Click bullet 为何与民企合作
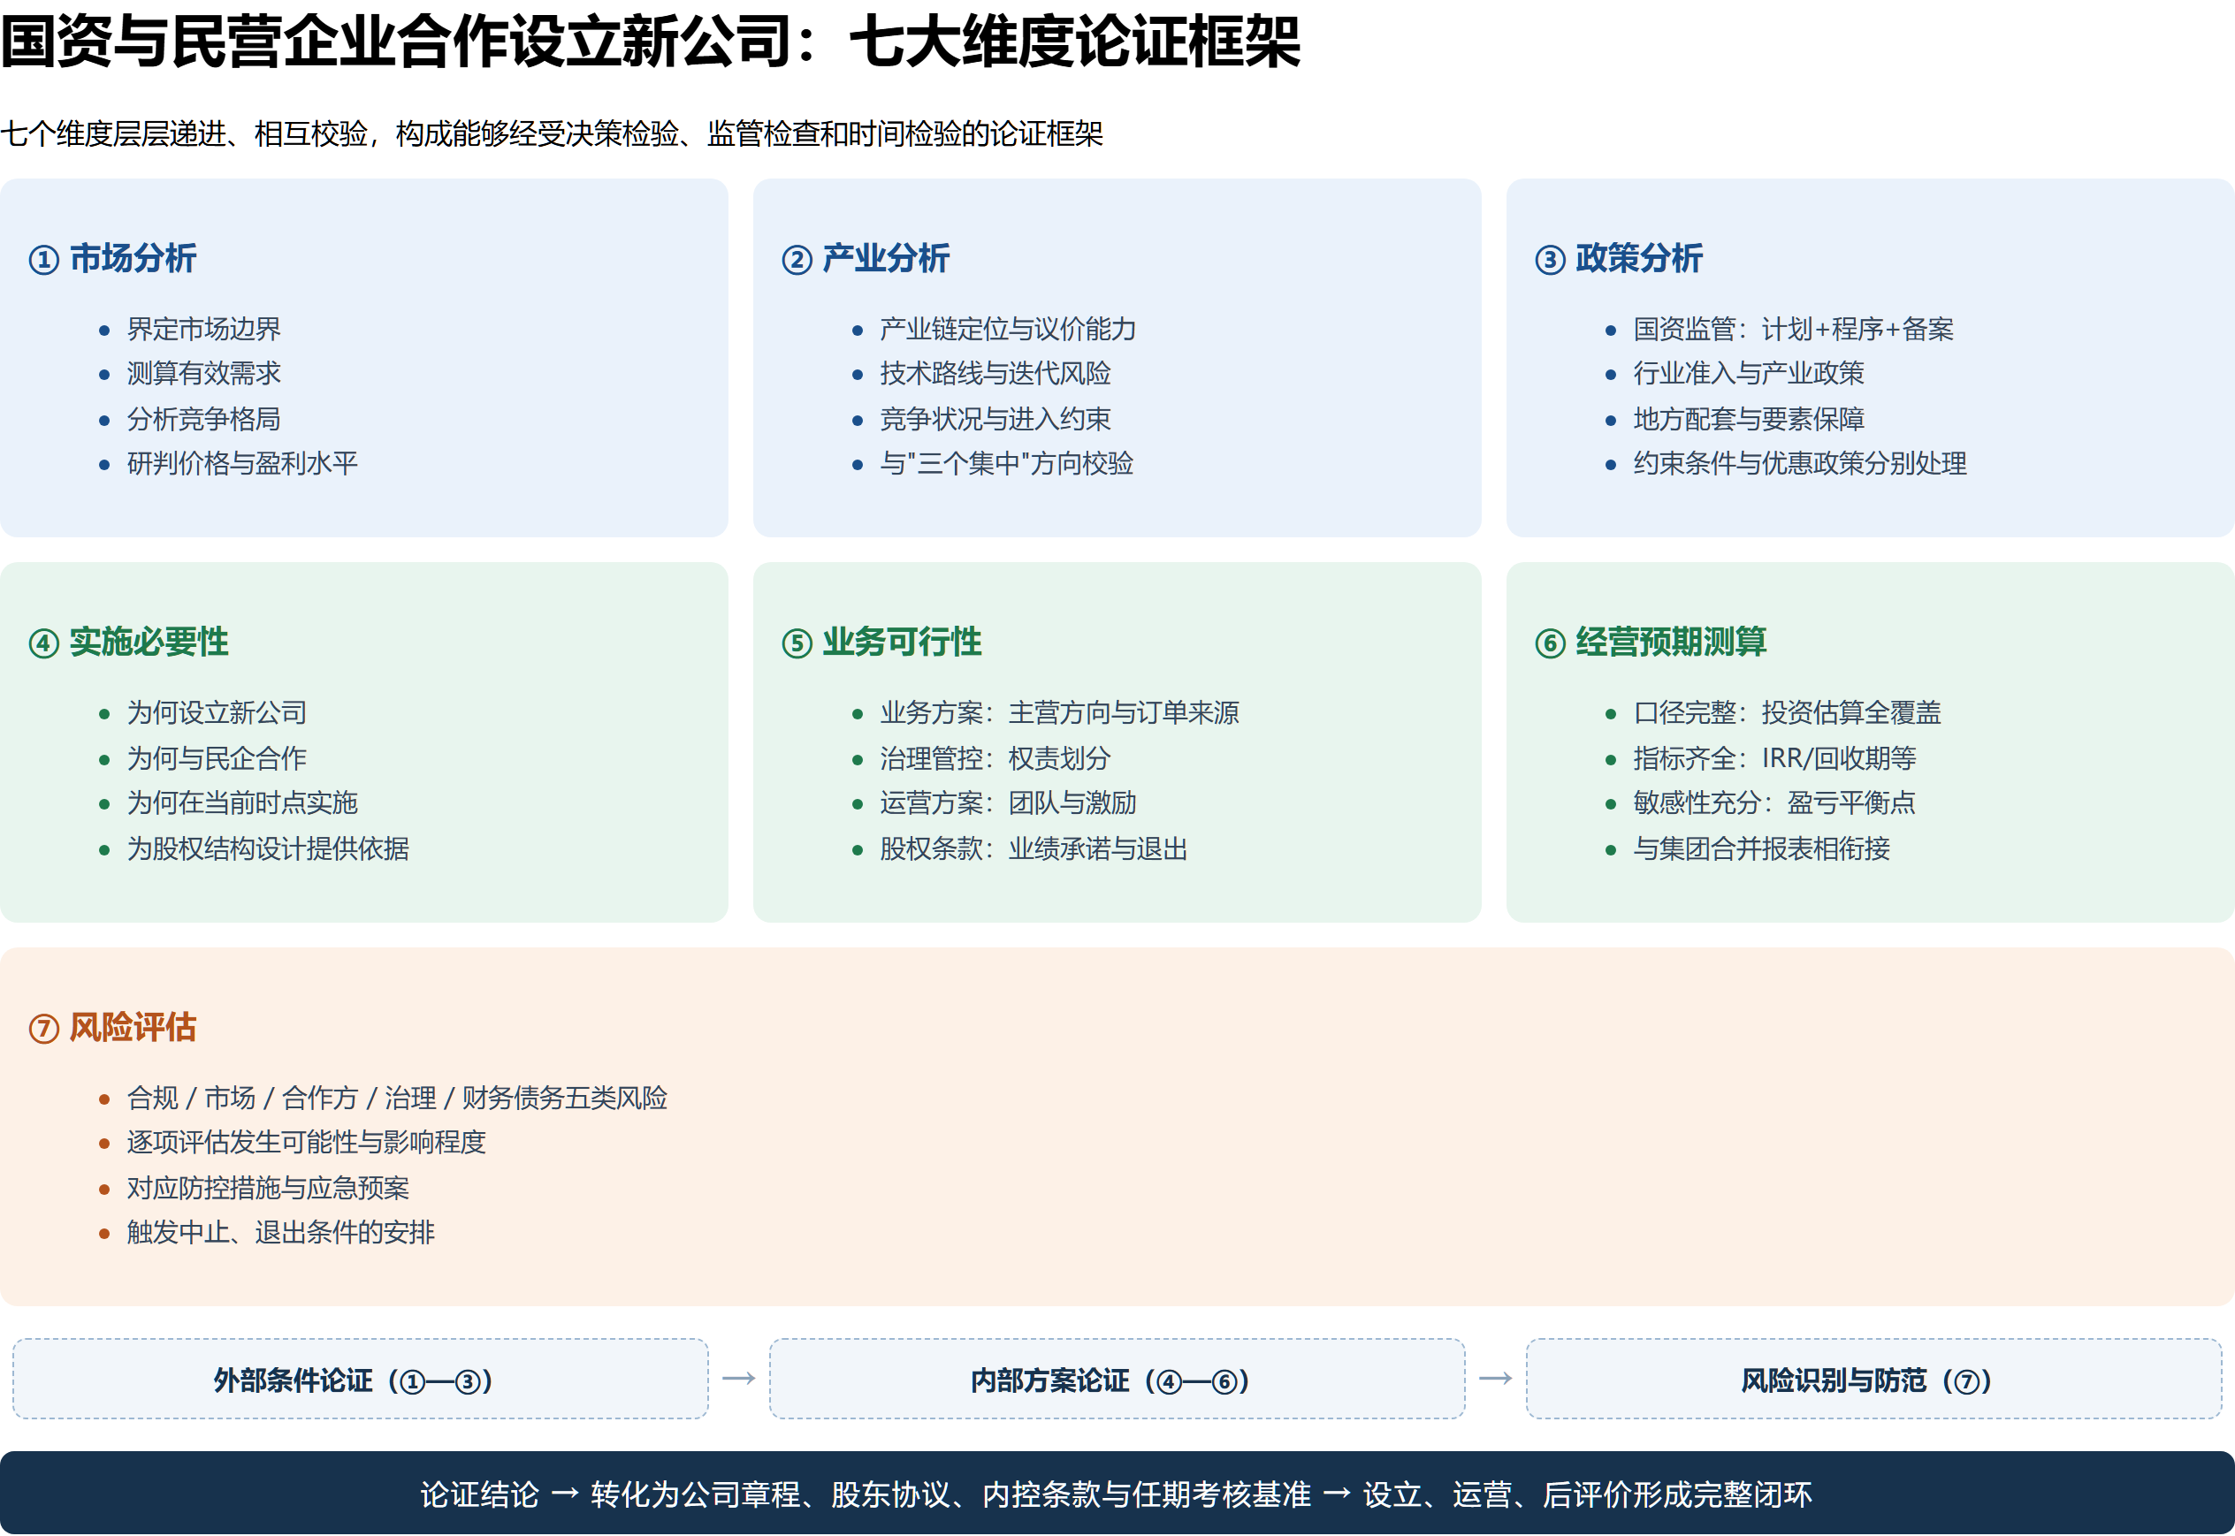This screenshot has height=1536, width=2235. 217,758
